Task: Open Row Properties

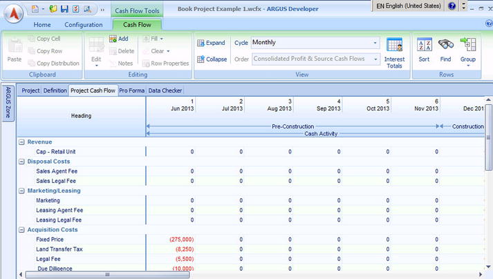Action: coord(166,63)
